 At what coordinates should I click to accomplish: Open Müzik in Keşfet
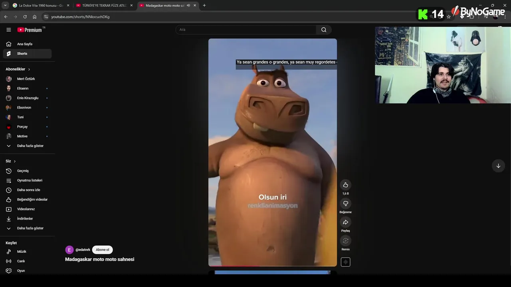[27, 252]
